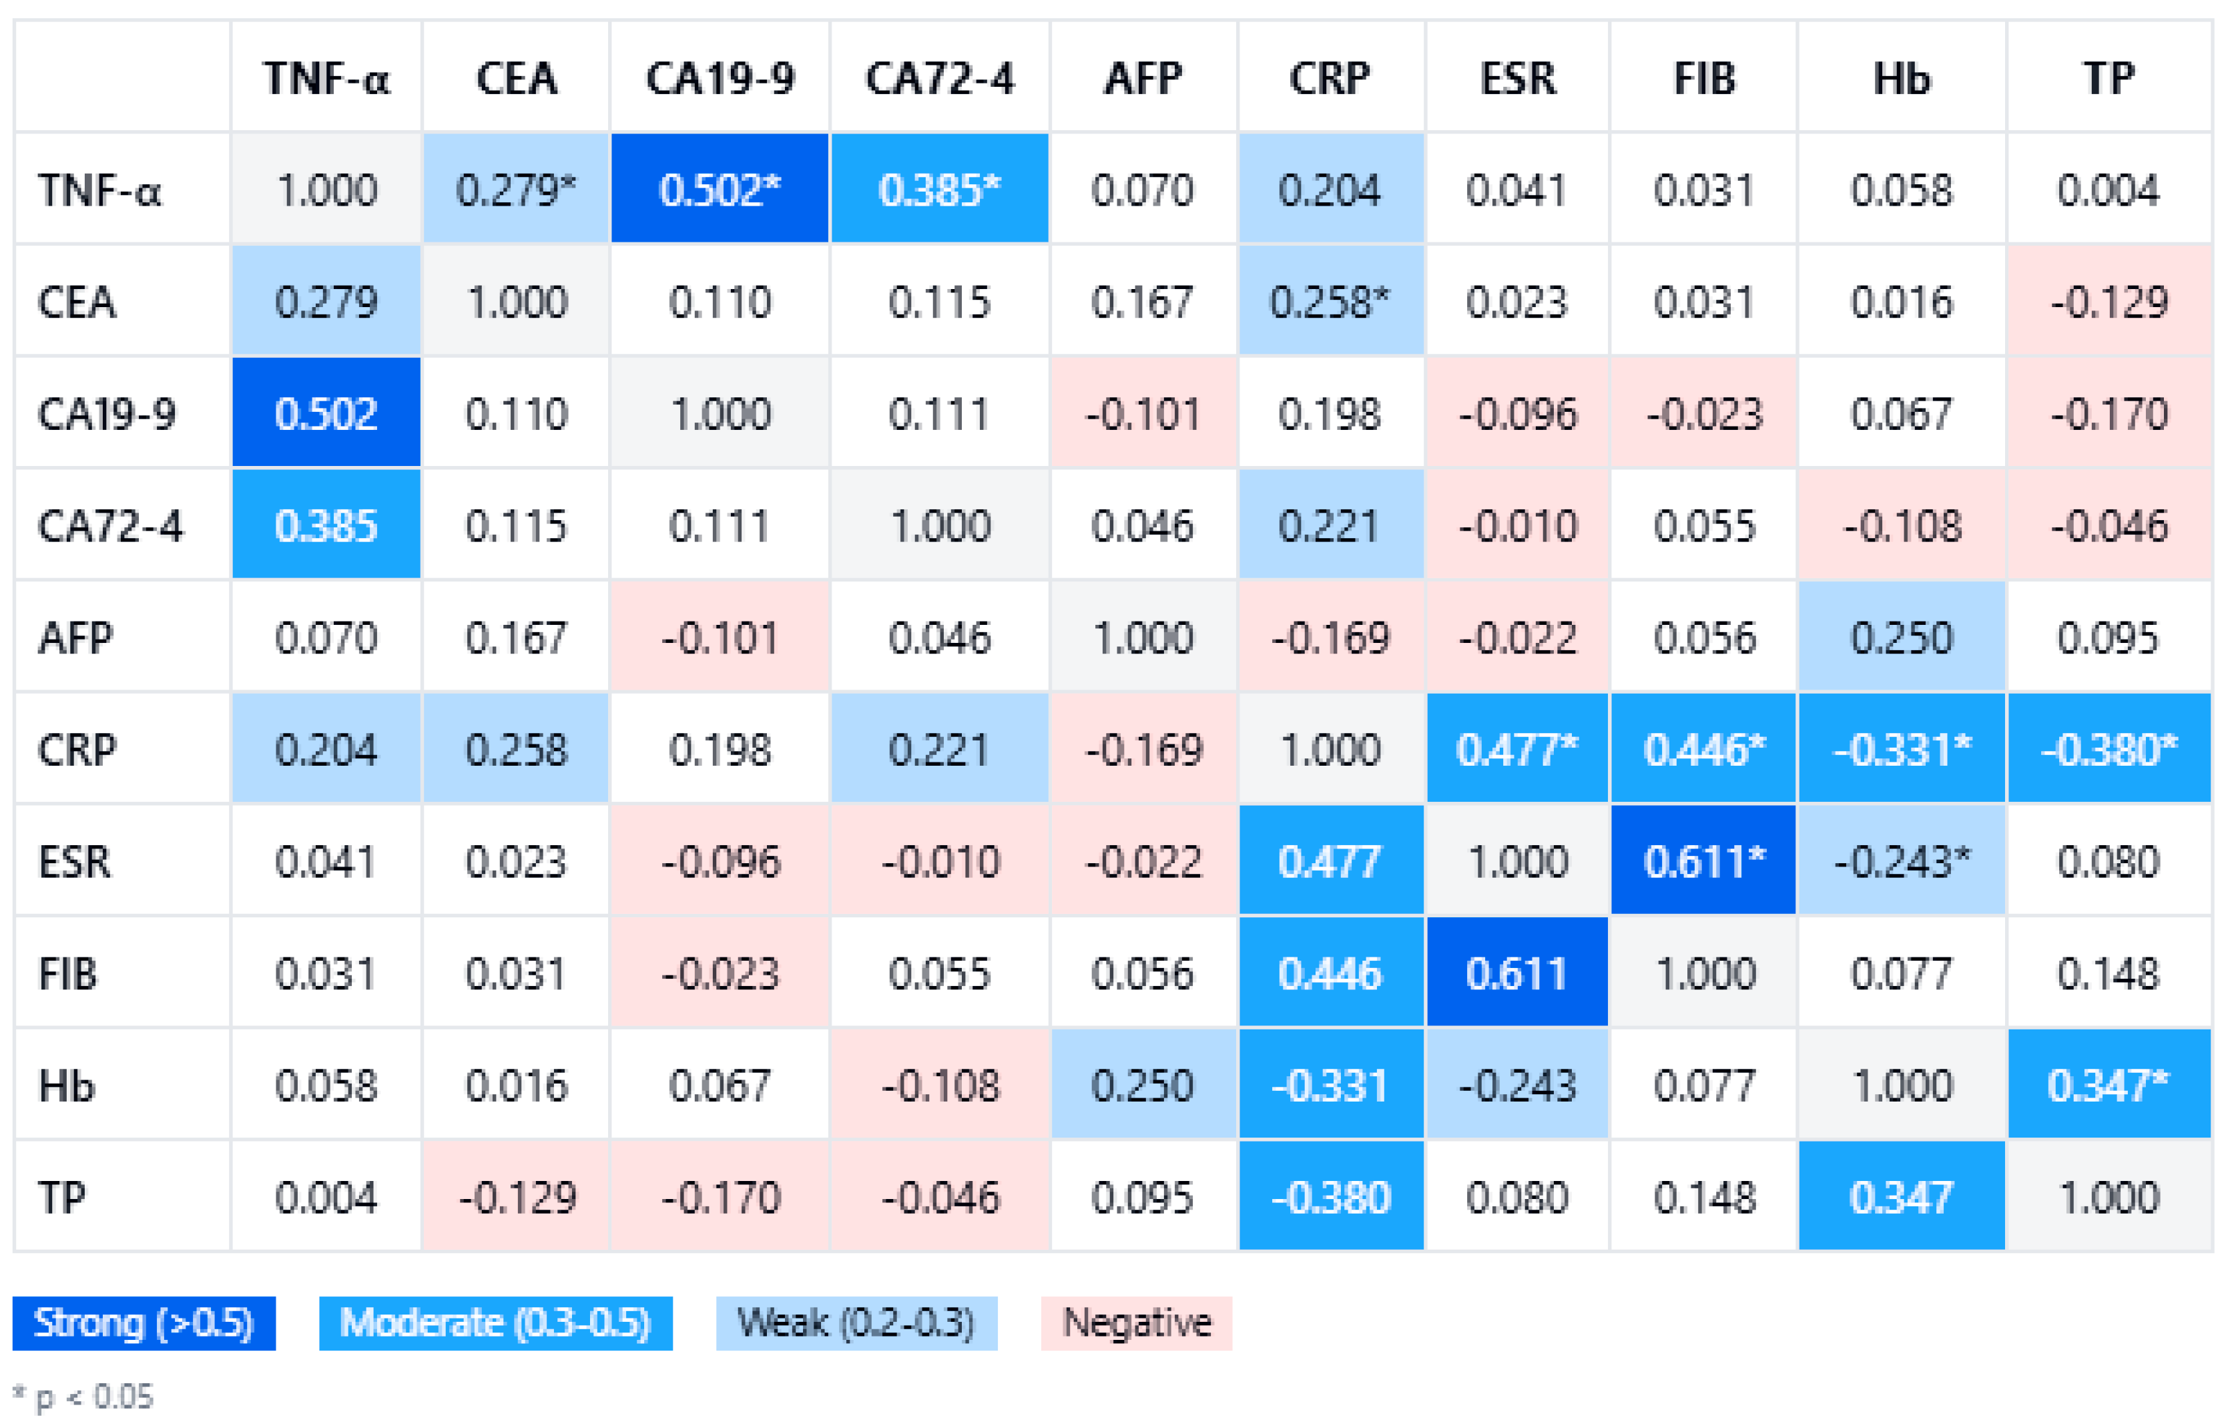Click the TP column header
This screenshot has height=1428, width=2228.
coord(2109,77)
